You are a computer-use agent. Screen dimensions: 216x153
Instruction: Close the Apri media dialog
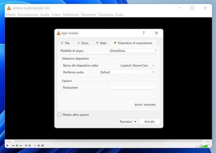click(157, 33)
